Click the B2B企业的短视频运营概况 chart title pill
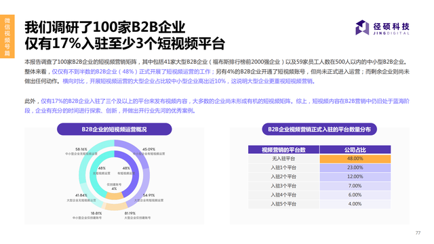The image size is (434, 244). (x=115, y=129)
